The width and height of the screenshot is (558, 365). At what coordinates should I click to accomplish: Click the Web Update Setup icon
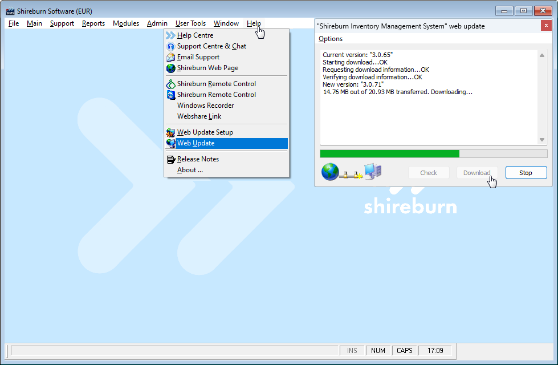point(171,132)
